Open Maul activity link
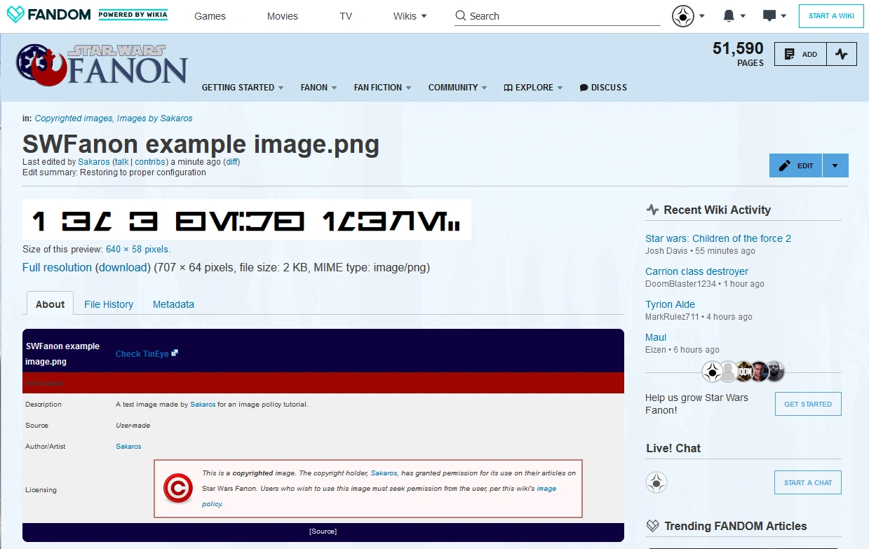869x549 pixels. point(656,337)
